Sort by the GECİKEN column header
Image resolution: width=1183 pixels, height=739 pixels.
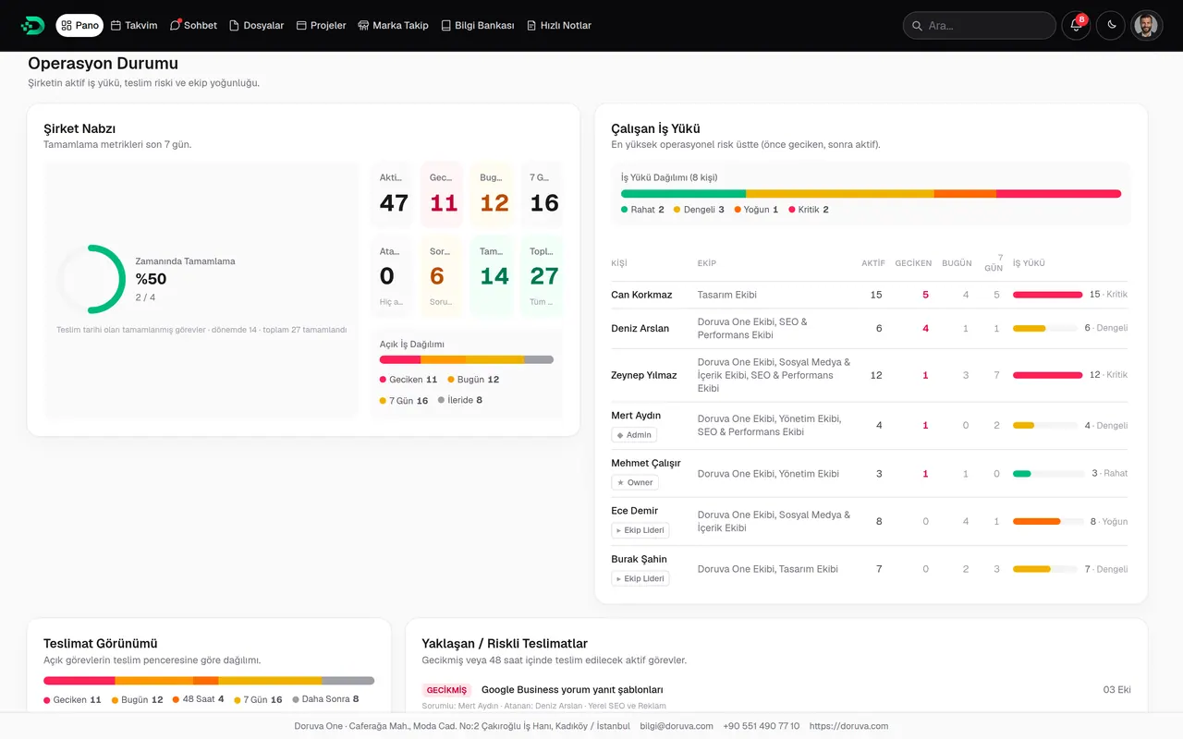tap(913, 263)
